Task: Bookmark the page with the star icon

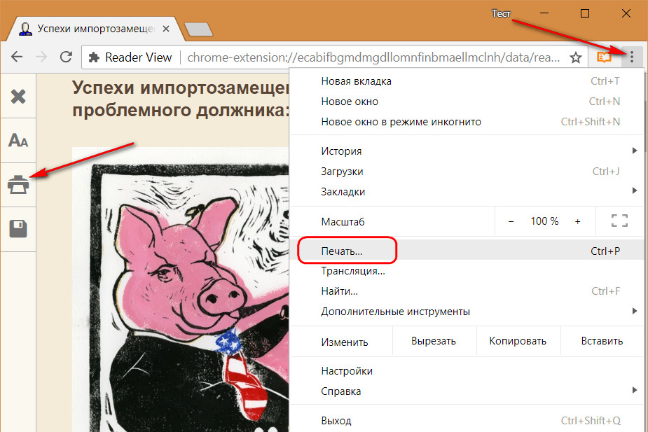Action: coord(576,57)
